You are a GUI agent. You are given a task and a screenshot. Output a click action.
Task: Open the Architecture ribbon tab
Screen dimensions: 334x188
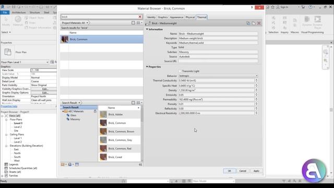coord(19,13)
